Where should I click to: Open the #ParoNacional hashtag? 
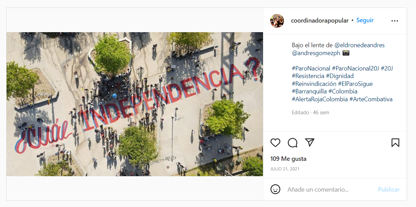[311, 68]
